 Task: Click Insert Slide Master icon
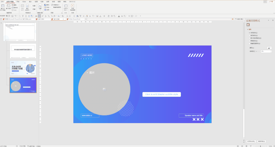coord(3,6)
